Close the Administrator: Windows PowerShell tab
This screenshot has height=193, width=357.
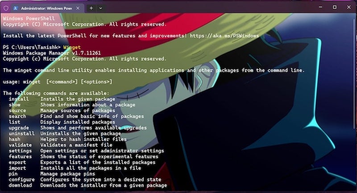pos(78,8)
